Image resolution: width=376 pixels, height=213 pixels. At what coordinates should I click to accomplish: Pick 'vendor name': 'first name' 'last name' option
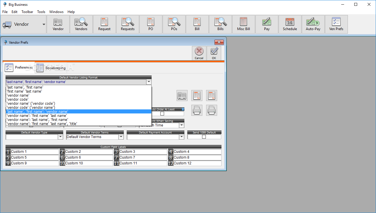pos(79,115)
